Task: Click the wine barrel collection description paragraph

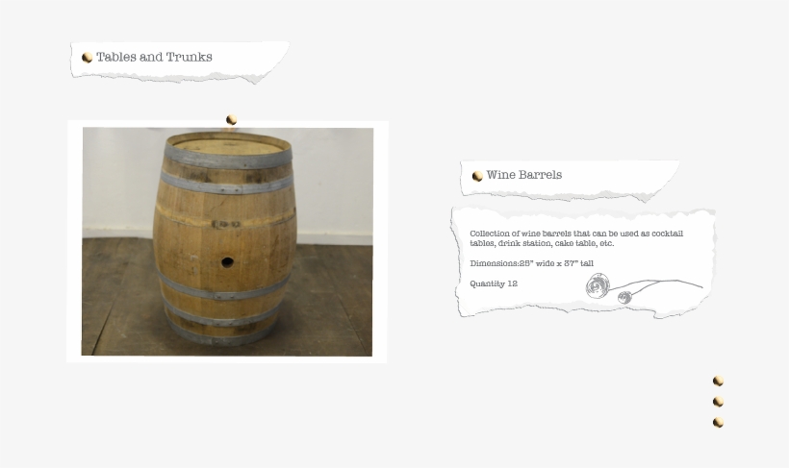Action: click(576, 238)
